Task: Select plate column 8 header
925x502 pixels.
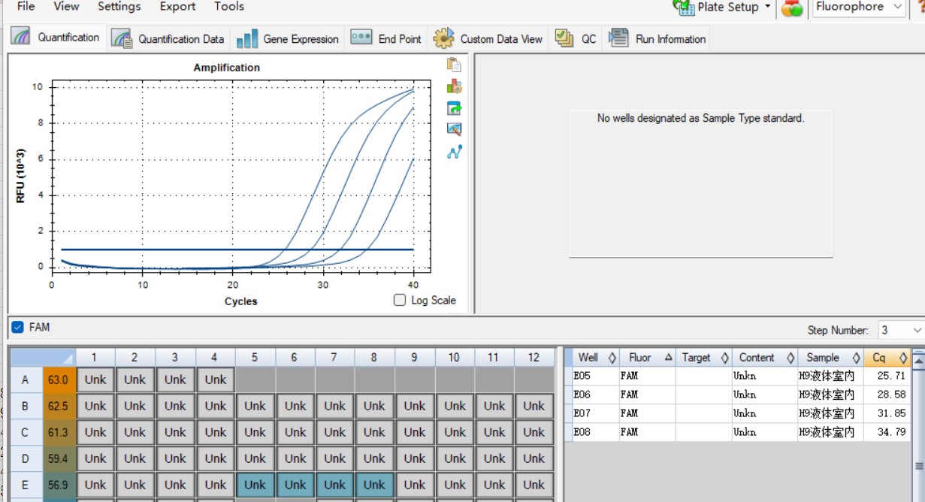Action: (374, 358)
